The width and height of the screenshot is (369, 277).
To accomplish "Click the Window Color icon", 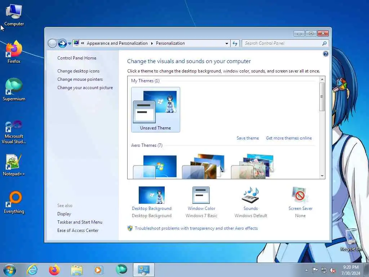I will [201, 195].
